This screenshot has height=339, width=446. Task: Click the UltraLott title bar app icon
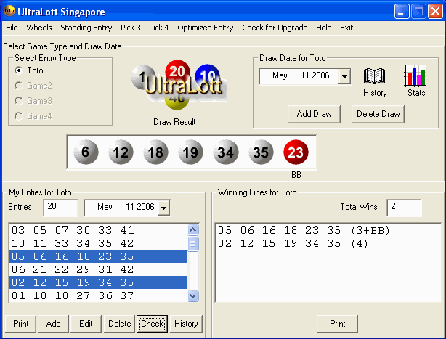click(9, 11)
